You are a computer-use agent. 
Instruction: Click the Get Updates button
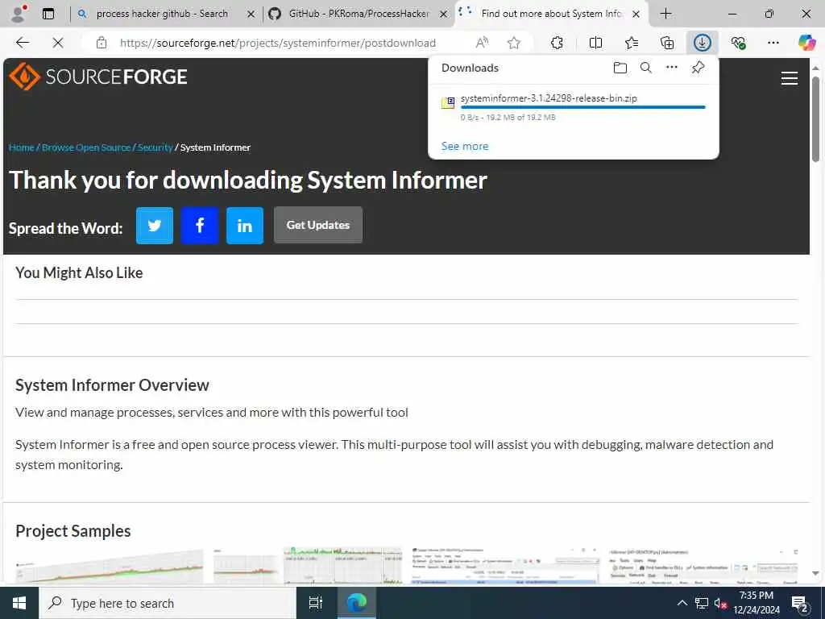click(318, 225)
